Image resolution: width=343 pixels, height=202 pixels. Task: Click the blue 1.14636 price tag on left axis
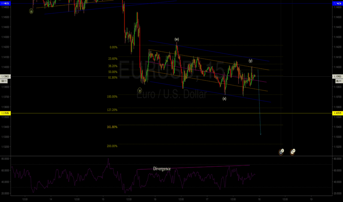5,4
